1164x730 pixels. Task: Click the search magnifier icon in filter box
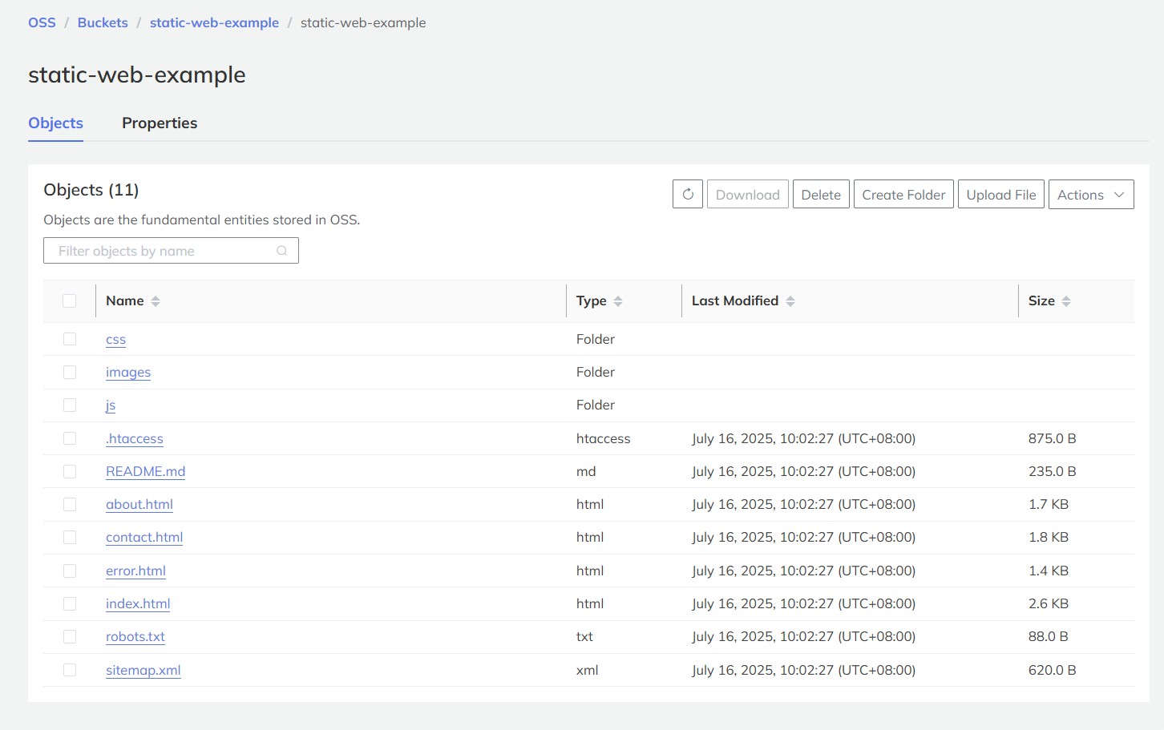point(282,251)
